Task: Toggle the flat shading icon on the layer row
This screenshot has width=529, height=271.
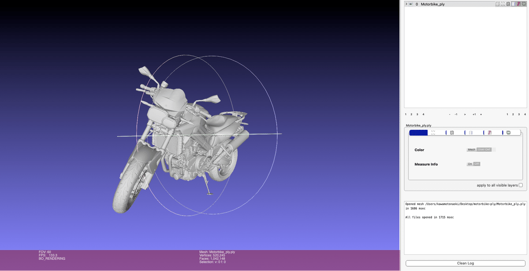Action: [x=513, y=4]
